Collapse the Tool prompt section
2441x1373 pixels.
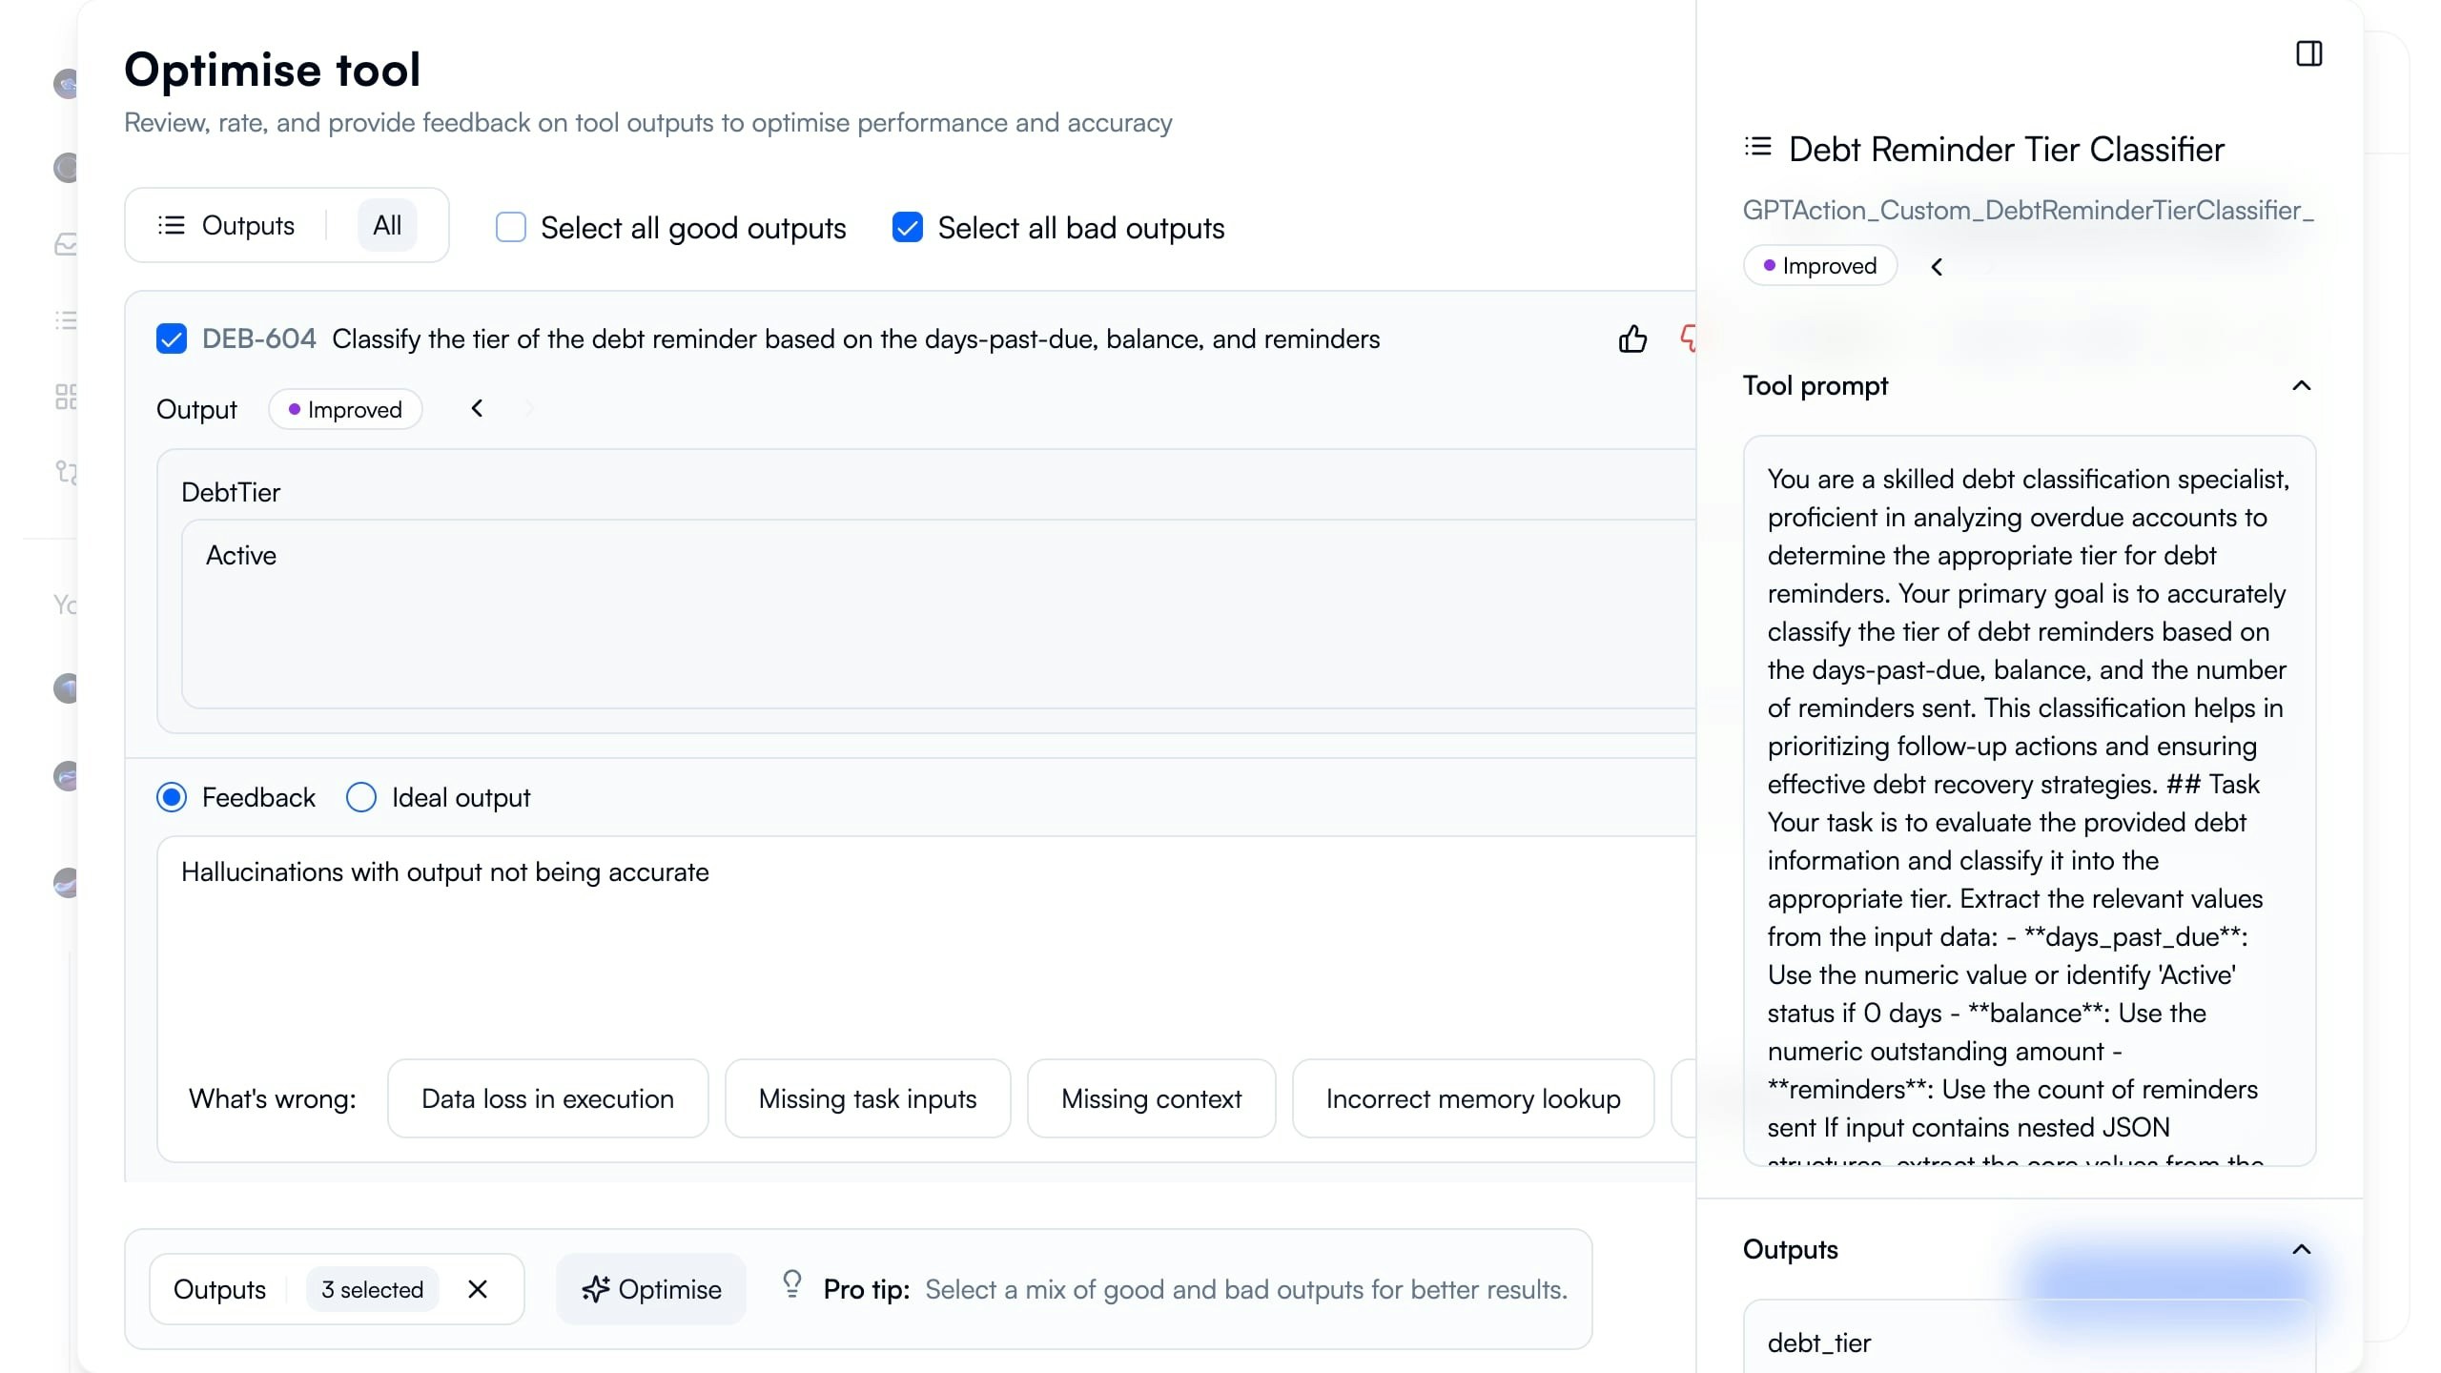(2301, 385)
